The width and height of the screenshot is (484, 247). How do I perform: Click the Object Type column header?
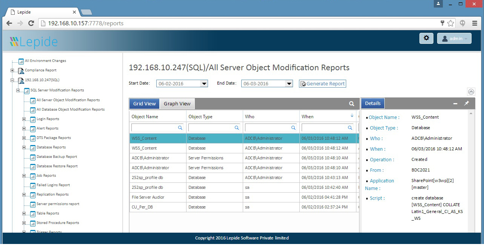[x=214, y=117]
